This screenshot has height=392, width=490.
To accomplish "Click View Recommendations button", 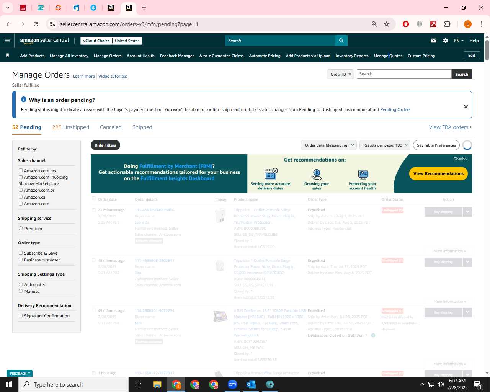I will coord(438,173).
